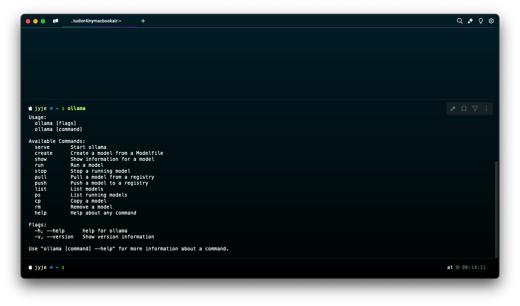Click the '-h, --help' flag
Viewport: 520px width, 306px height.
click(50, 231)
